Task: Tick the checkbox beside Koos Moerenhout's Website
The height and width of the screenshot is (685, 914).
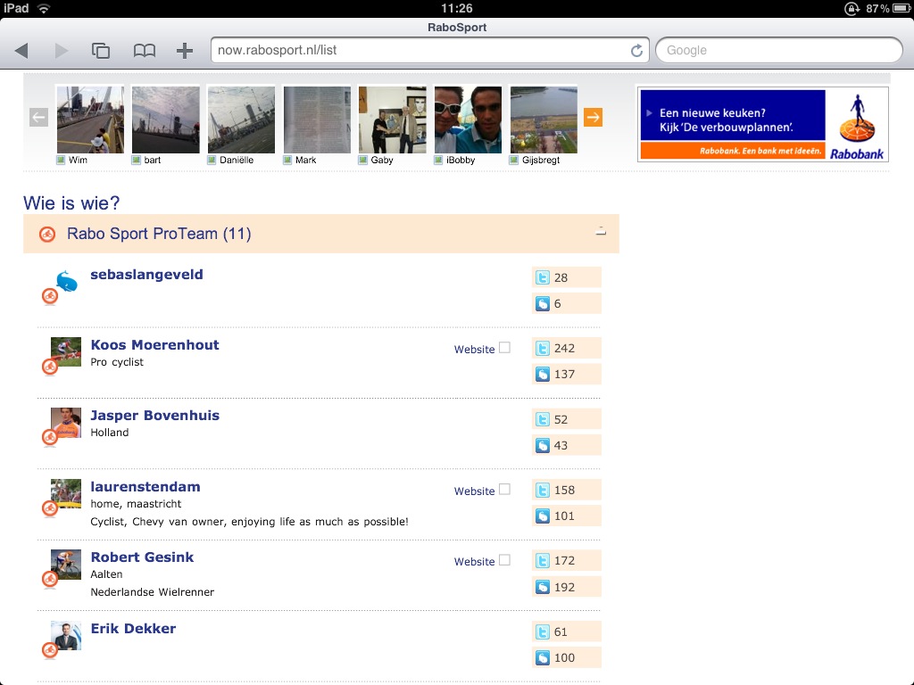Action: [504, 348]
